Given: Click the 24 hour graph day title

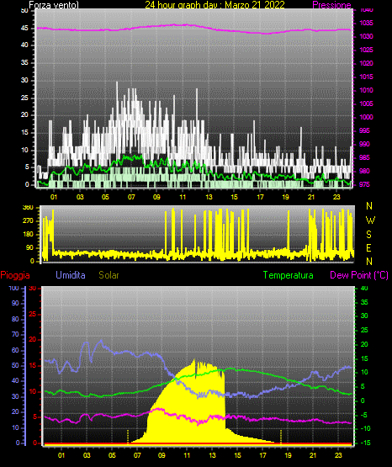Looking at the screenshot, I should tap(215, 5).
